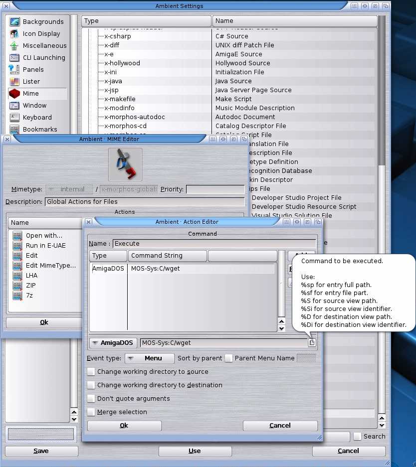Open Backgrounds settings icon in sidebar
The height and width of the screenshot is (467, 416).
coord(14,22)
